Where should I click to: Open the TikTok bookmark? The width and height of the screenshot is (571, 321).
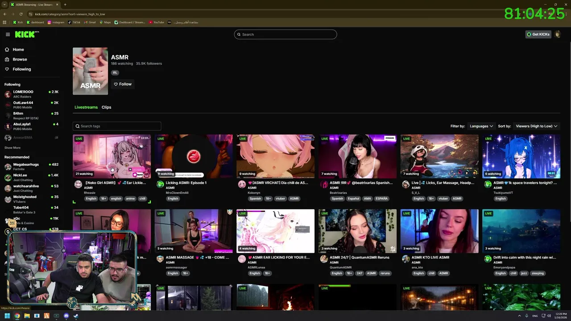click(74, 22)
